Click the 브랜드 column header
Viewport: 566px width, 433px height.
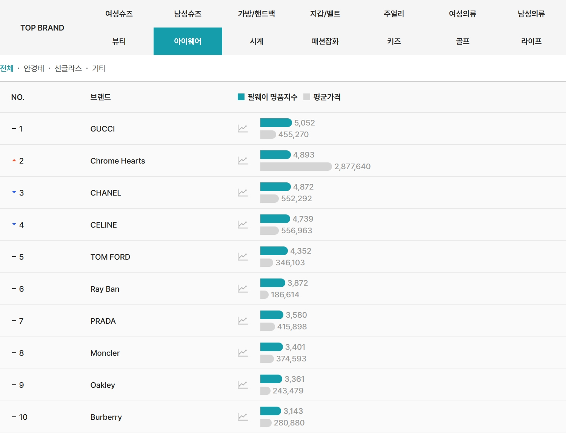coord(101,97)
